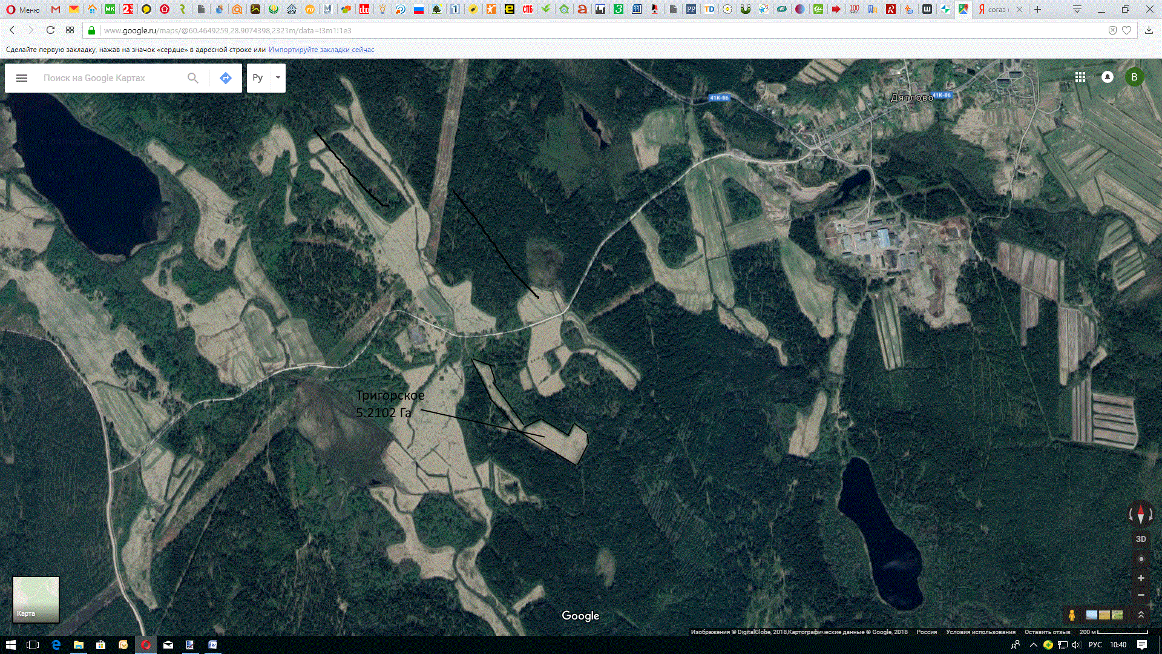Toggle the 200 м map scale unit
The image size is (1162, 654).
1114,632
